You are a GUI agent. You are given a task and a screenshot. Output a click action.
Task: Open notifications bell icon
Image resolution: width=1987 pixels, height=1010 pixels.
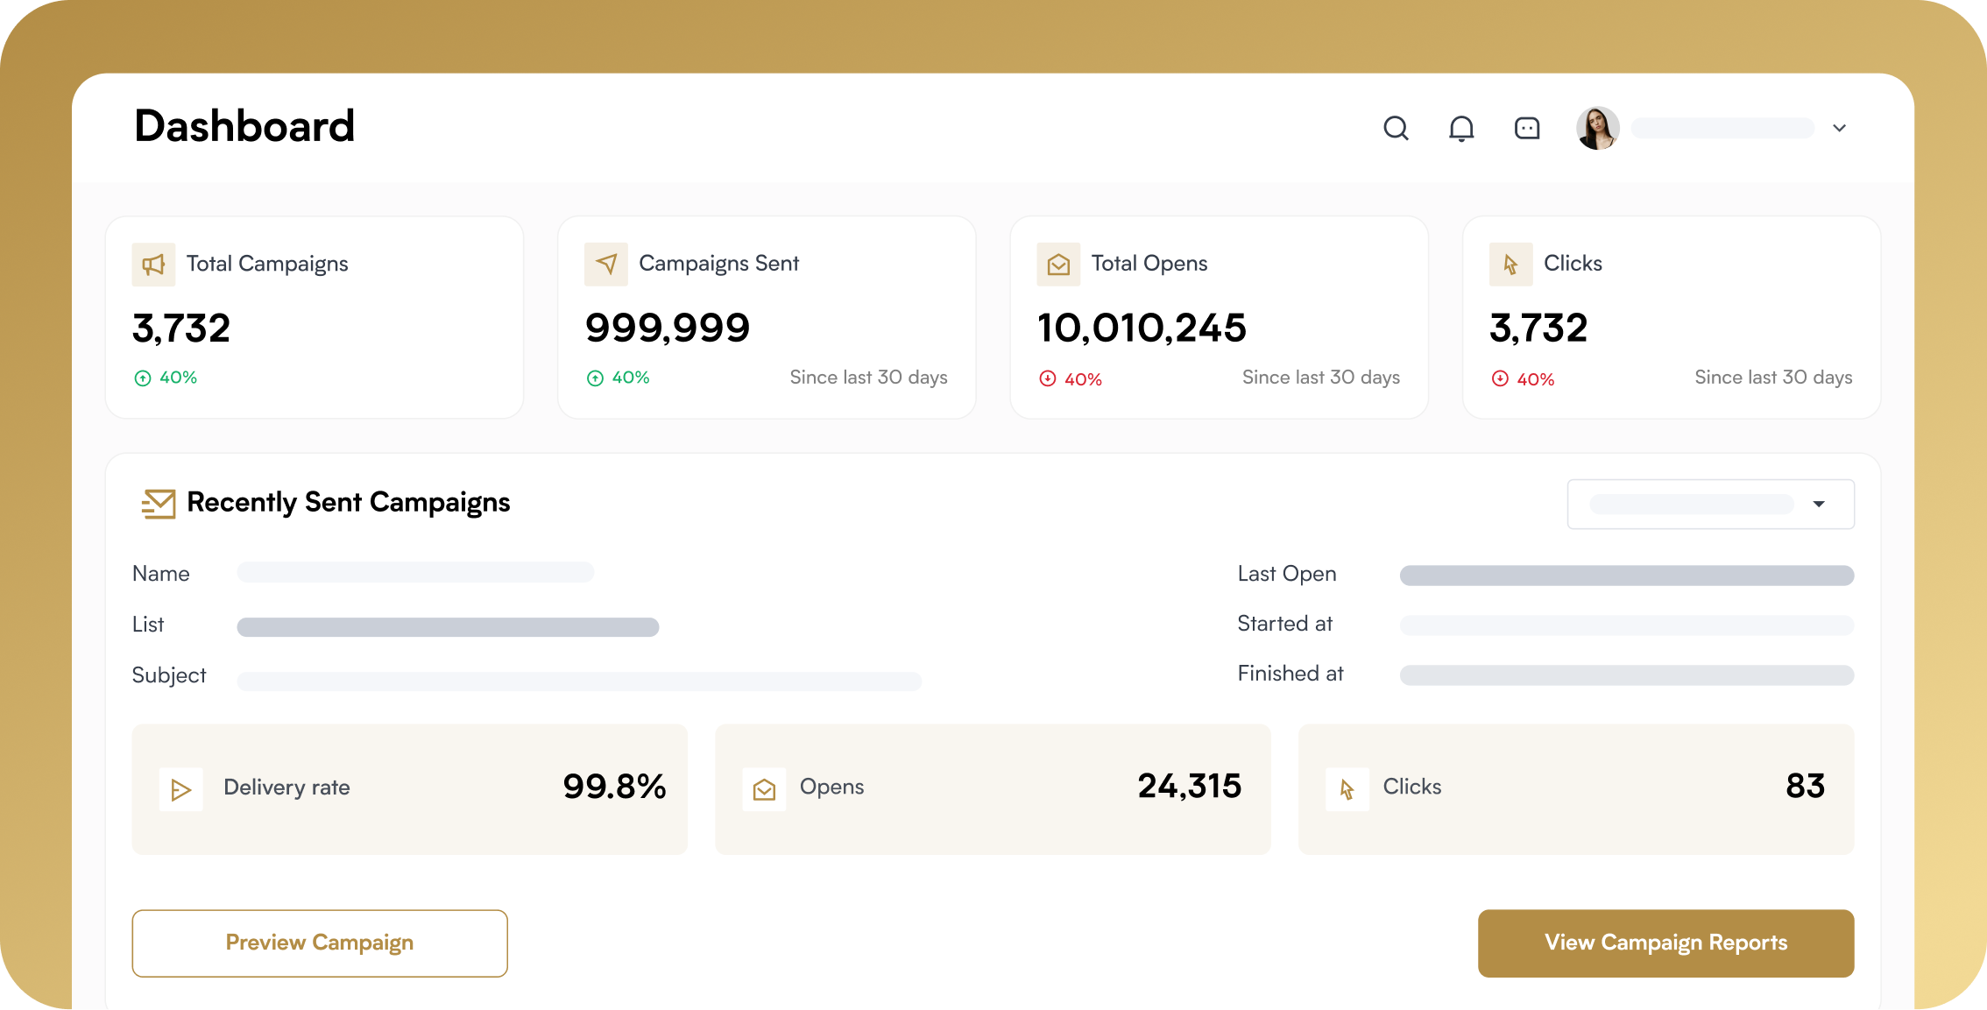(x=1461, y=129)
